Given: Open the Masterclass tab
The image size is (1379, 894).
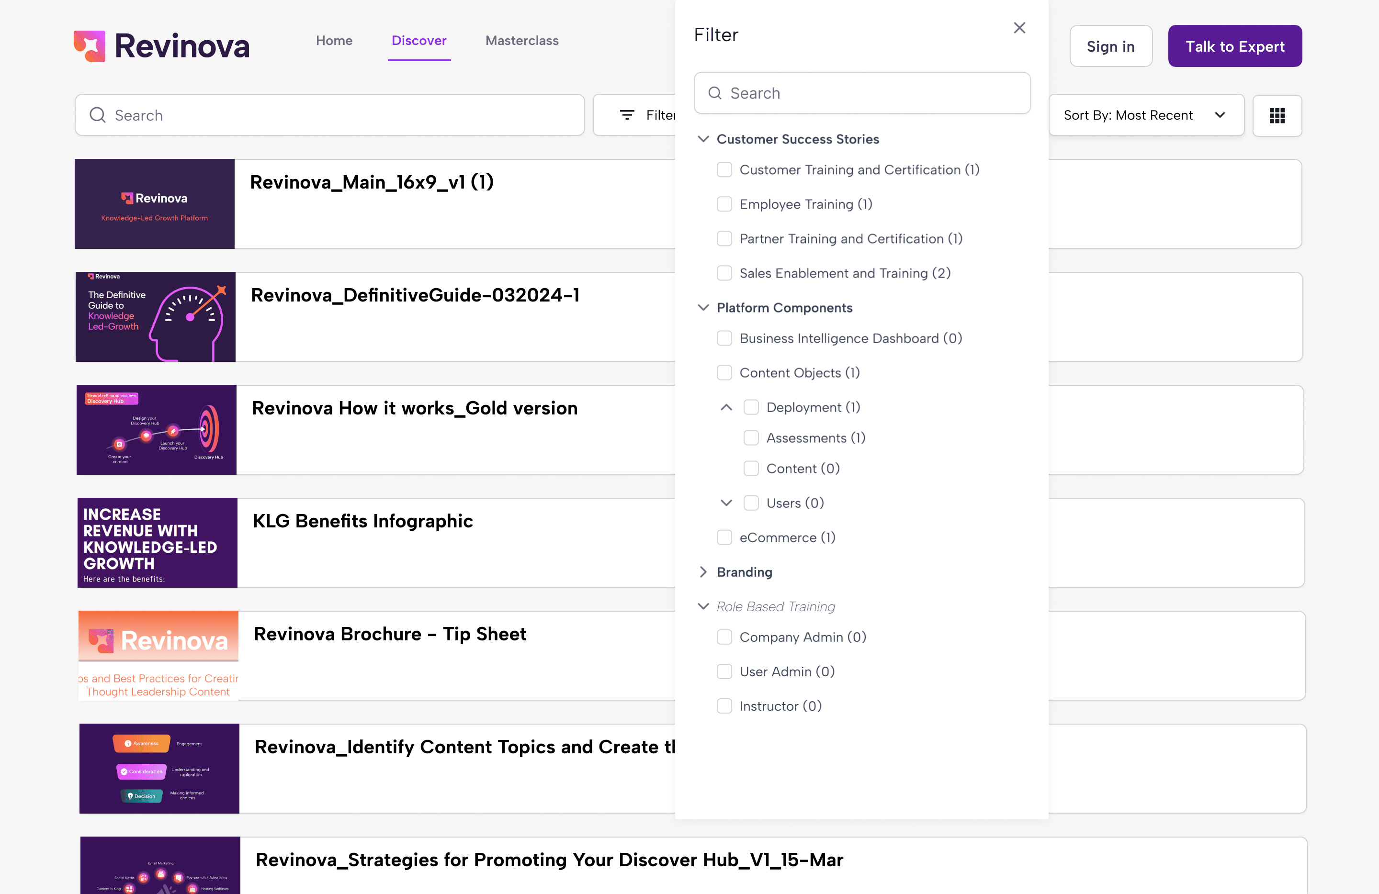Looking at the screenshot, I should coord(521,41).
